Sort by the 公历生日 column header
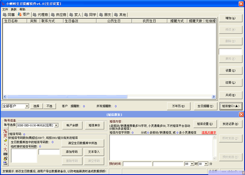Screen dimensions: 245x175 pyautogui.click(x=114, y=21)
